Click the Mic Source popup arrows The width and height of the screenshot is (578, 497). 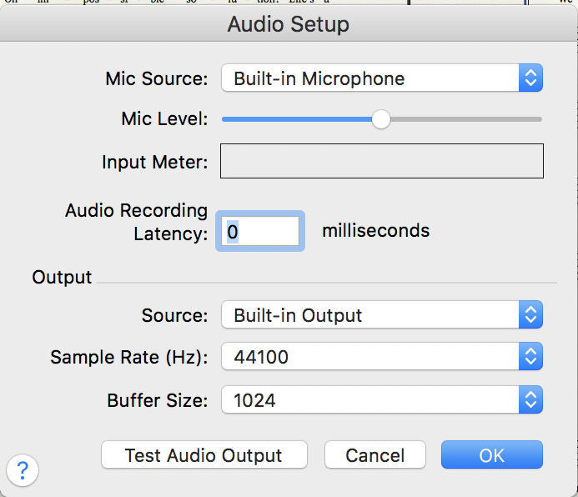530,79
